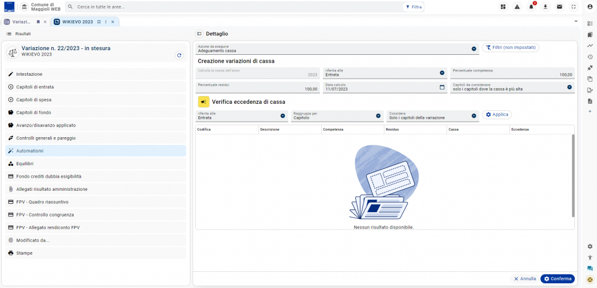Open the Raggruppa per Capitolo dropdown
Screen dimensions: 597x288
(x=378, y=116)
